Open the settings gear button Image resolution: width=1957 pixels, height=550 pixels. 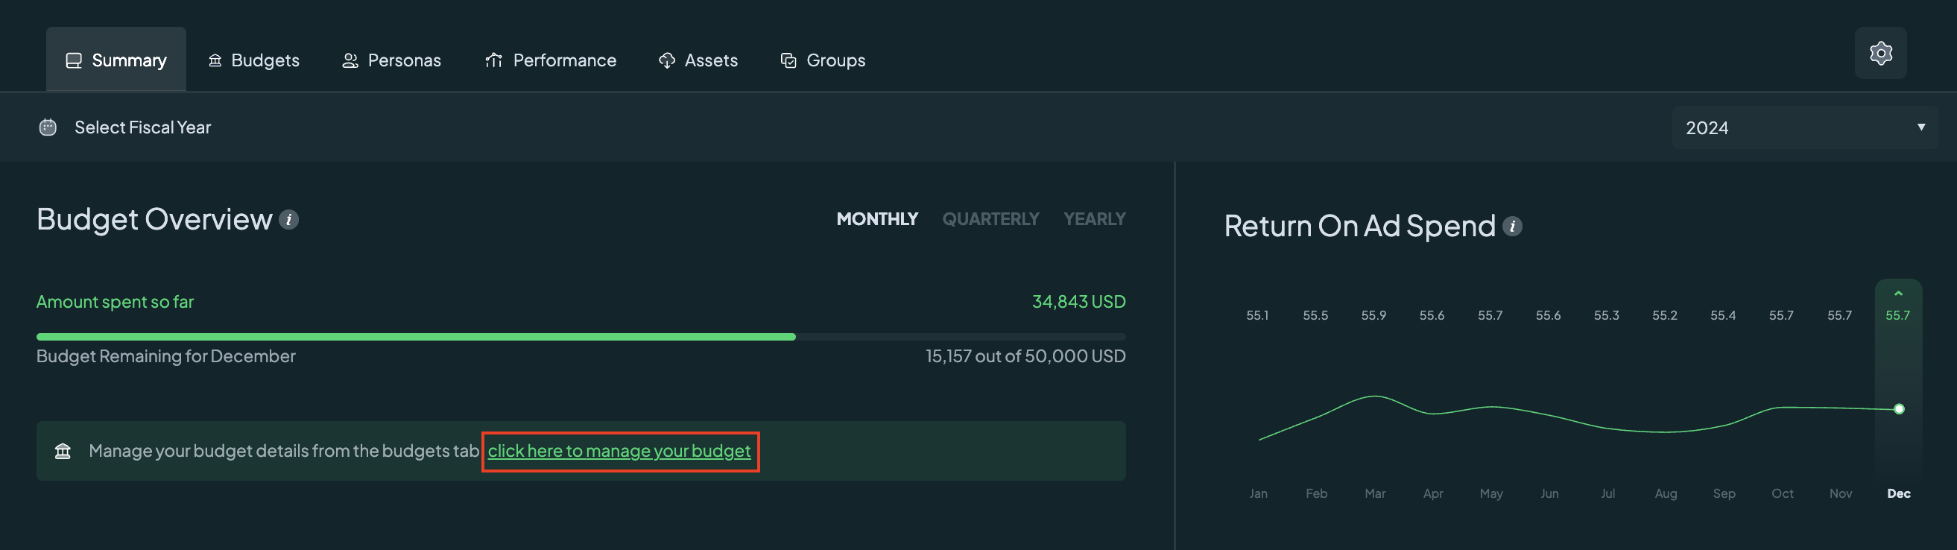coord(1880,53)
